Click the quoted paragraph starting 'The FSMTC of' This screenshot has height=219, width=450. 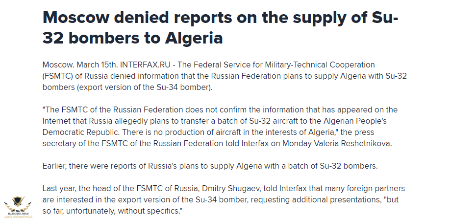(221, 125)
